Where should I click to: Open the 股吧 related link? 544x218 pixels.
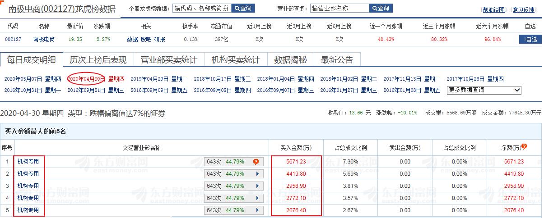tap(146, 39)
